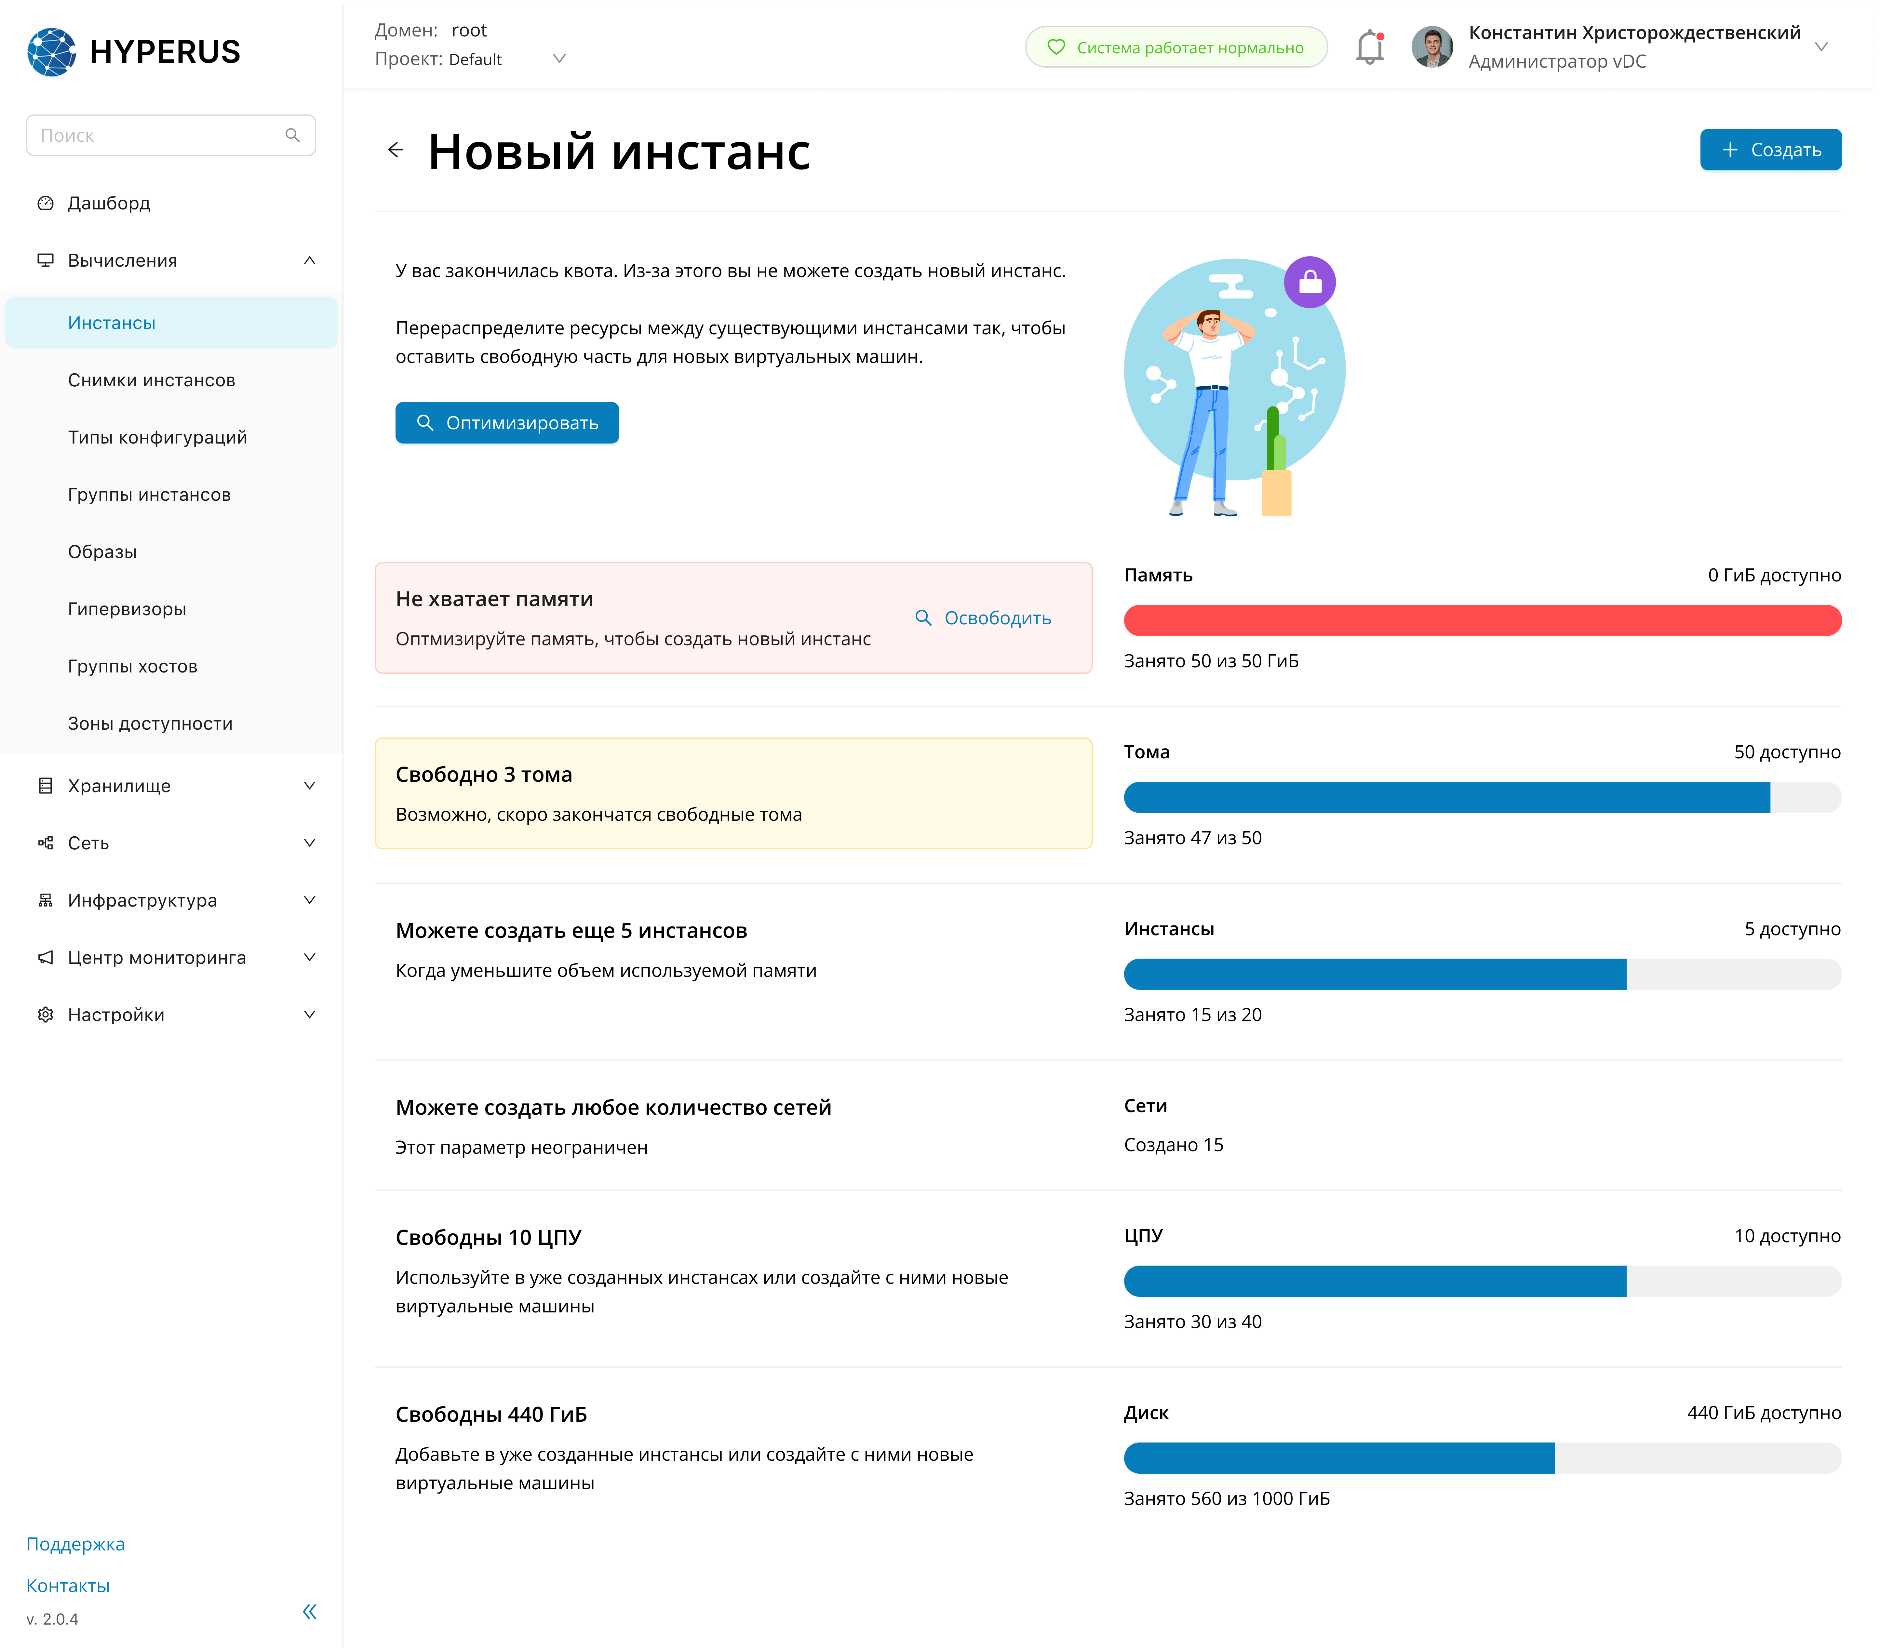The width and height of the screenshot is (1880, 1648).
Task: Click the Дашборд gauge icon
Action: tap(45, 203)
